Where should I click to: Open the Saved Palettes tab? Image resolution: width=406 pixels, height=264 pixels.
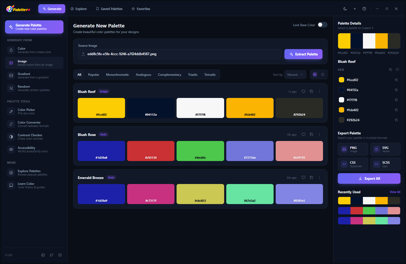109,9
